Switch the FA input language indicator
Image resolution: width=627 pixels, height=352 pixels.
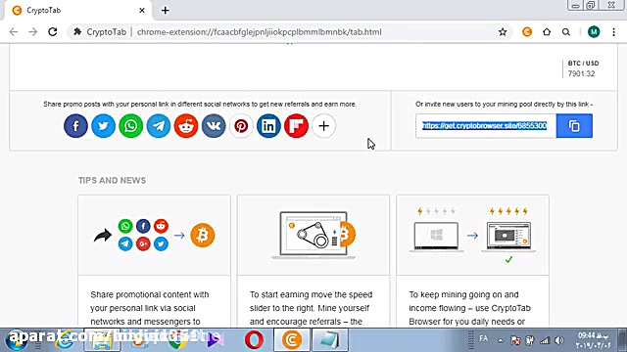point(483,339)
